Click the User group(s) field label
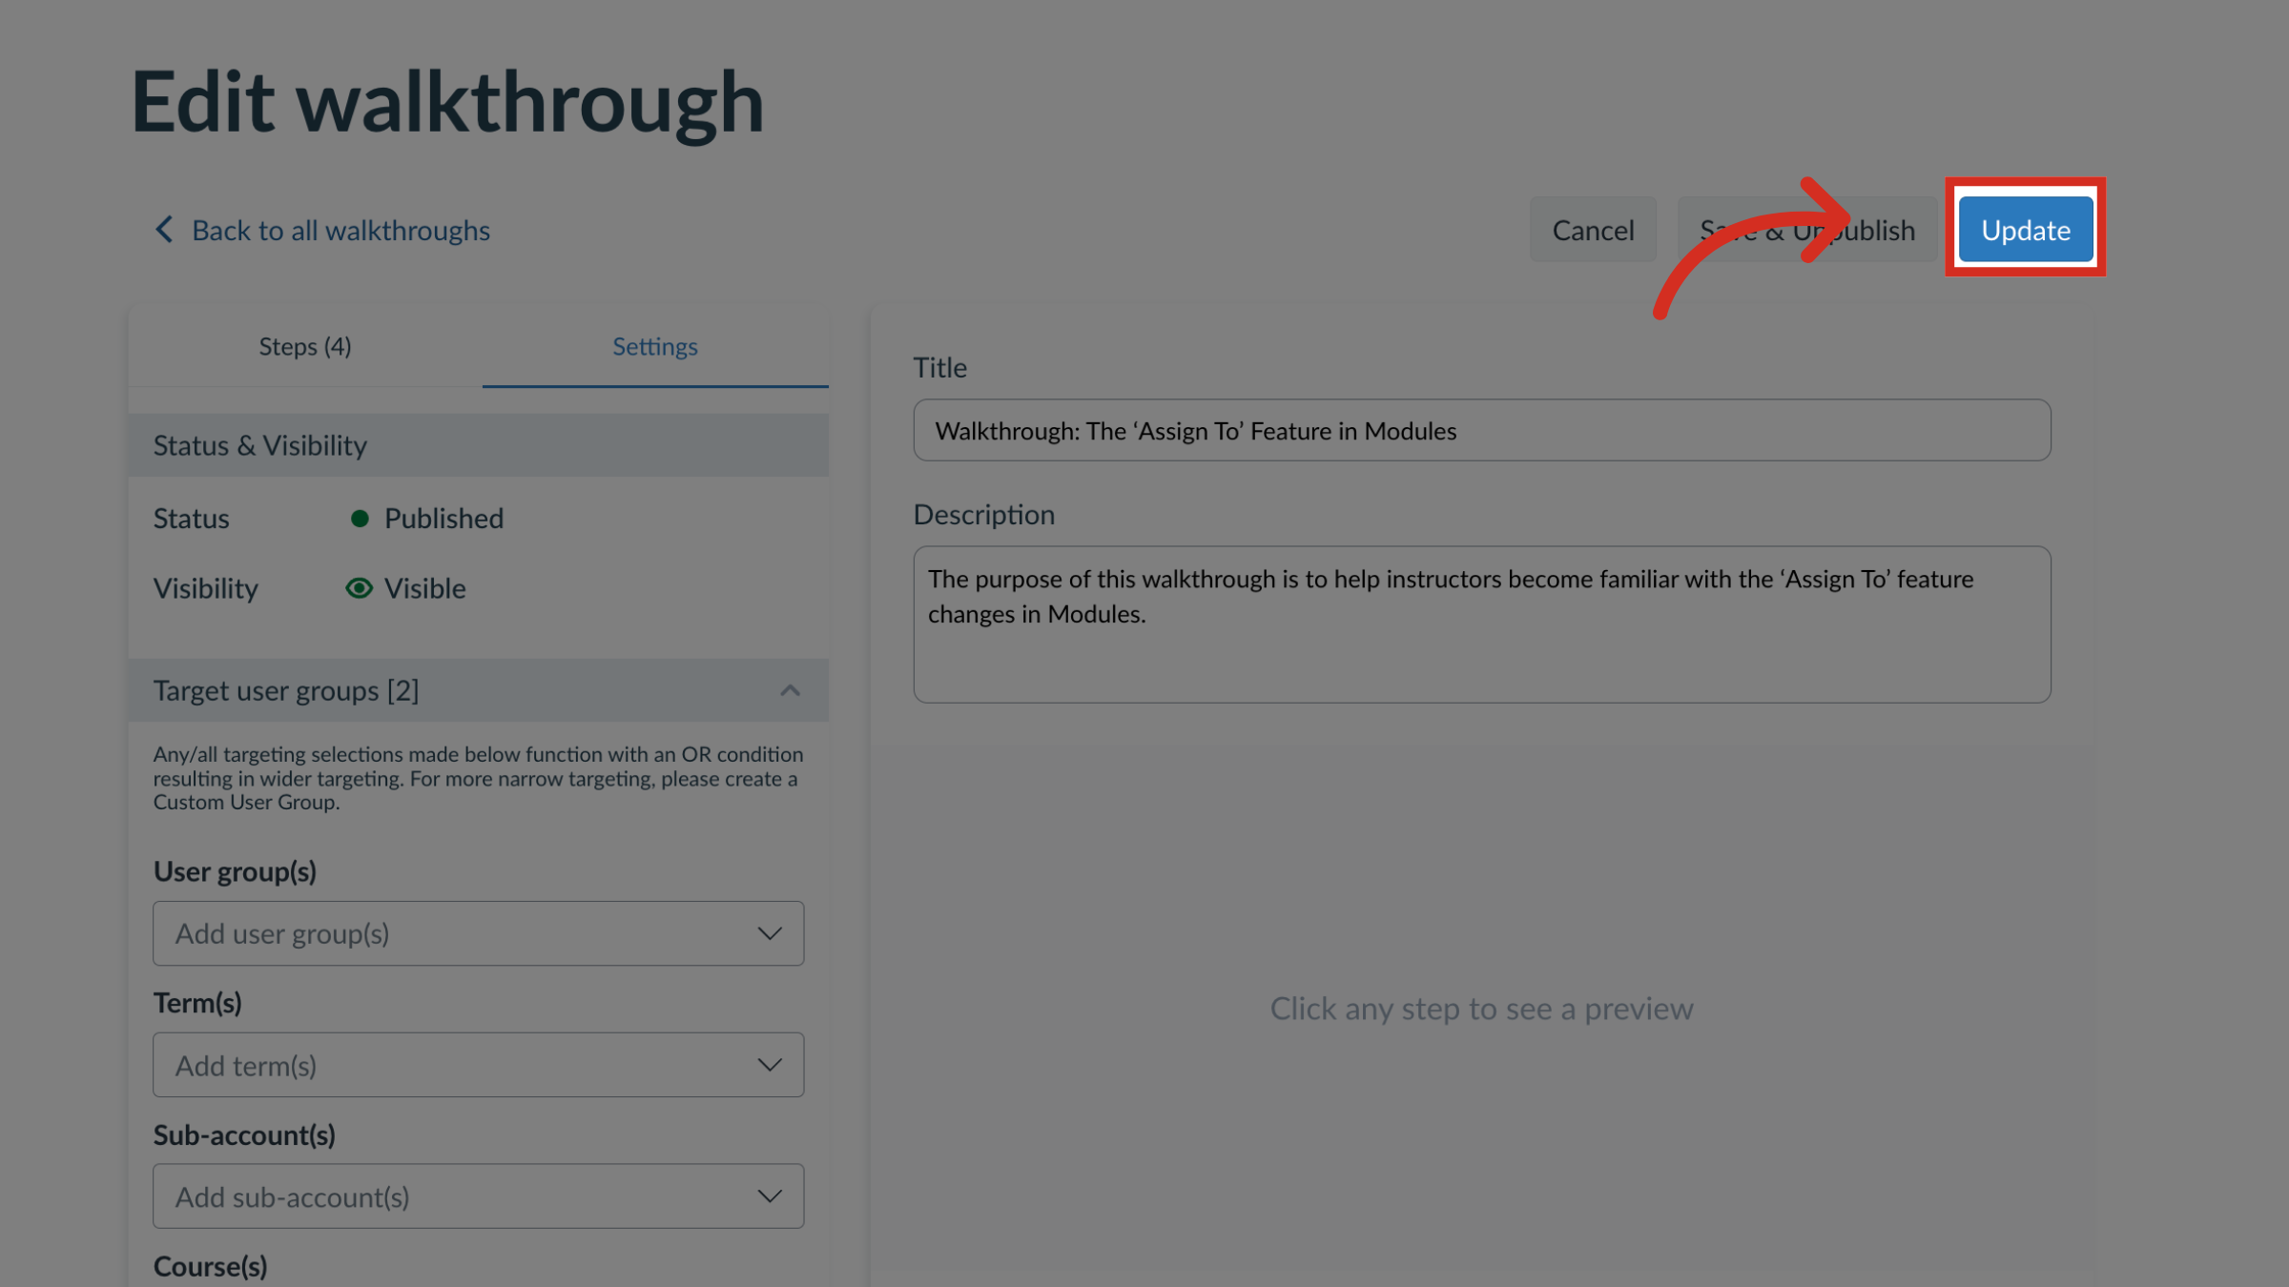The height and width of the screenshot is (1287, 2289). (234, 870)
